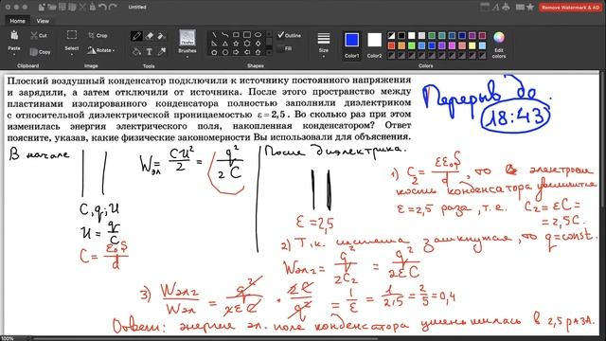Screen dimensions: 606x341
Task: Pick the dark green palette swatch
Action: [432, 36]
